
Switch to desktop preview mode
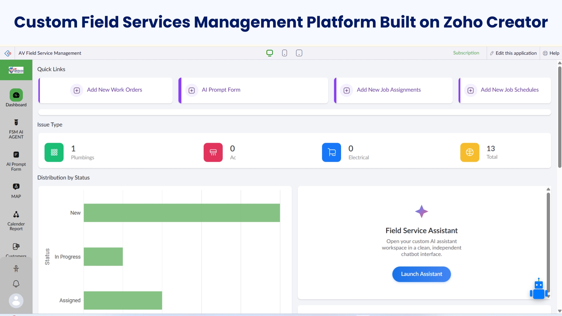270,53
